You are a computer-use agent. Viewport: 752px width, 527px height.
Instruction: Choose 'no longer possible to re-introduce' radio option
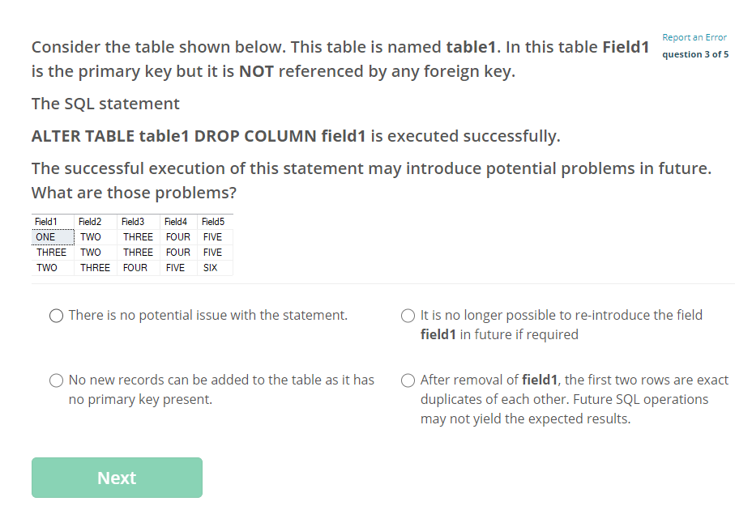coord(408,316)
